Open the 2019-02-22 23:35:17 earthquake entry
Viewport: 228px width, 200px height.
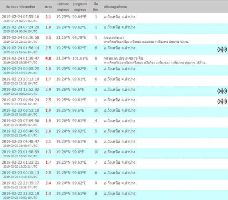pos(114,185)
